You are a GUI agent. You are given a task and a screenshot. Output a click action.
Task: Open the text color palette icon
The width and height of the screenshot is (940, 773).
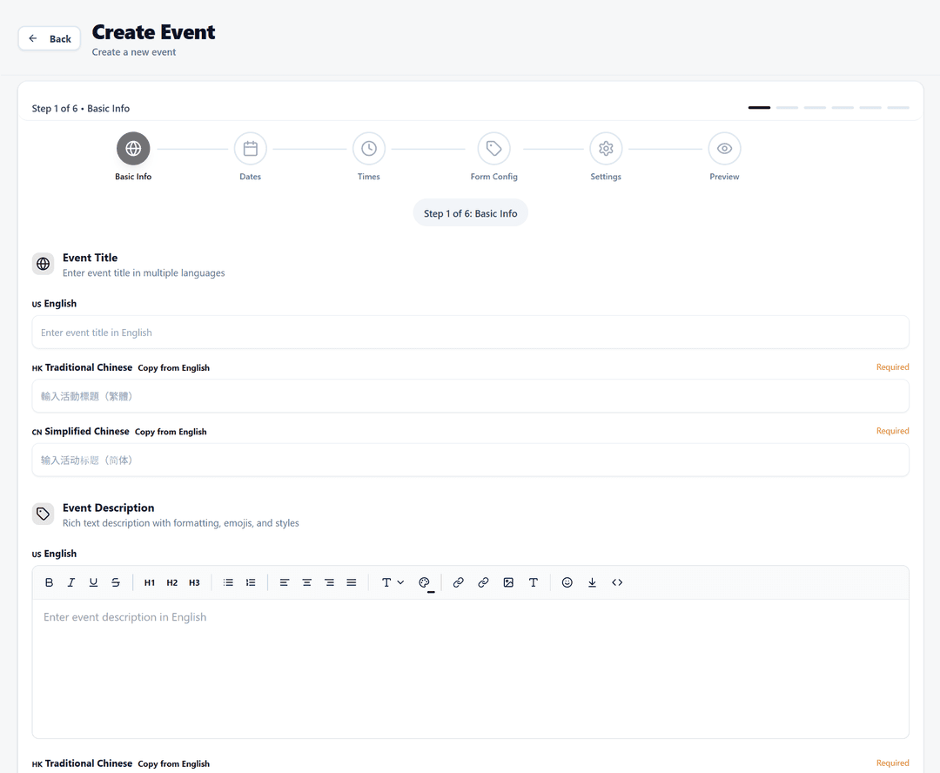click(425, 582)
